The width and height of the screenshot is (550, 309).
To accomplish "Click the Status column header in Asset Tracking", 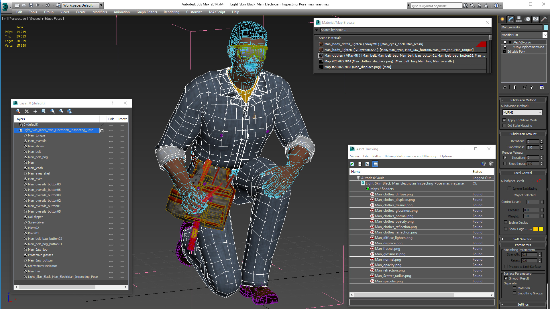I will click(483, 172).
